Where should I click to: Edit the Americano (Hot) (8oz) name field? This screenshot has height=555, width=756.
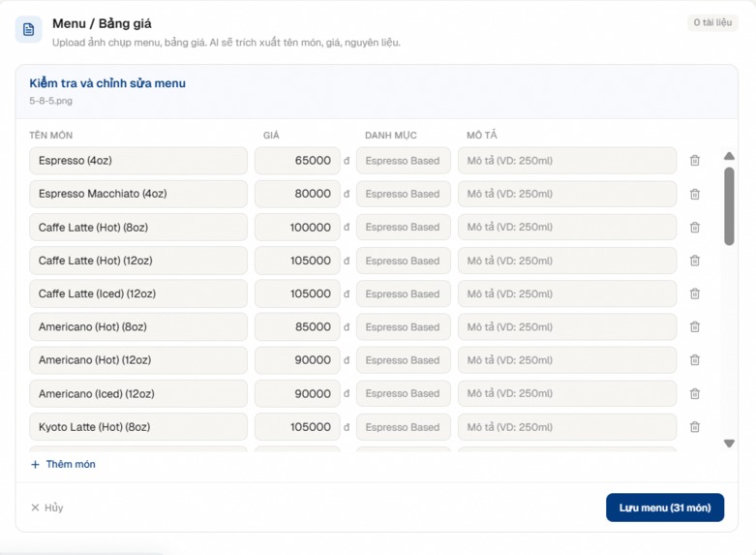tap(138, 326)
